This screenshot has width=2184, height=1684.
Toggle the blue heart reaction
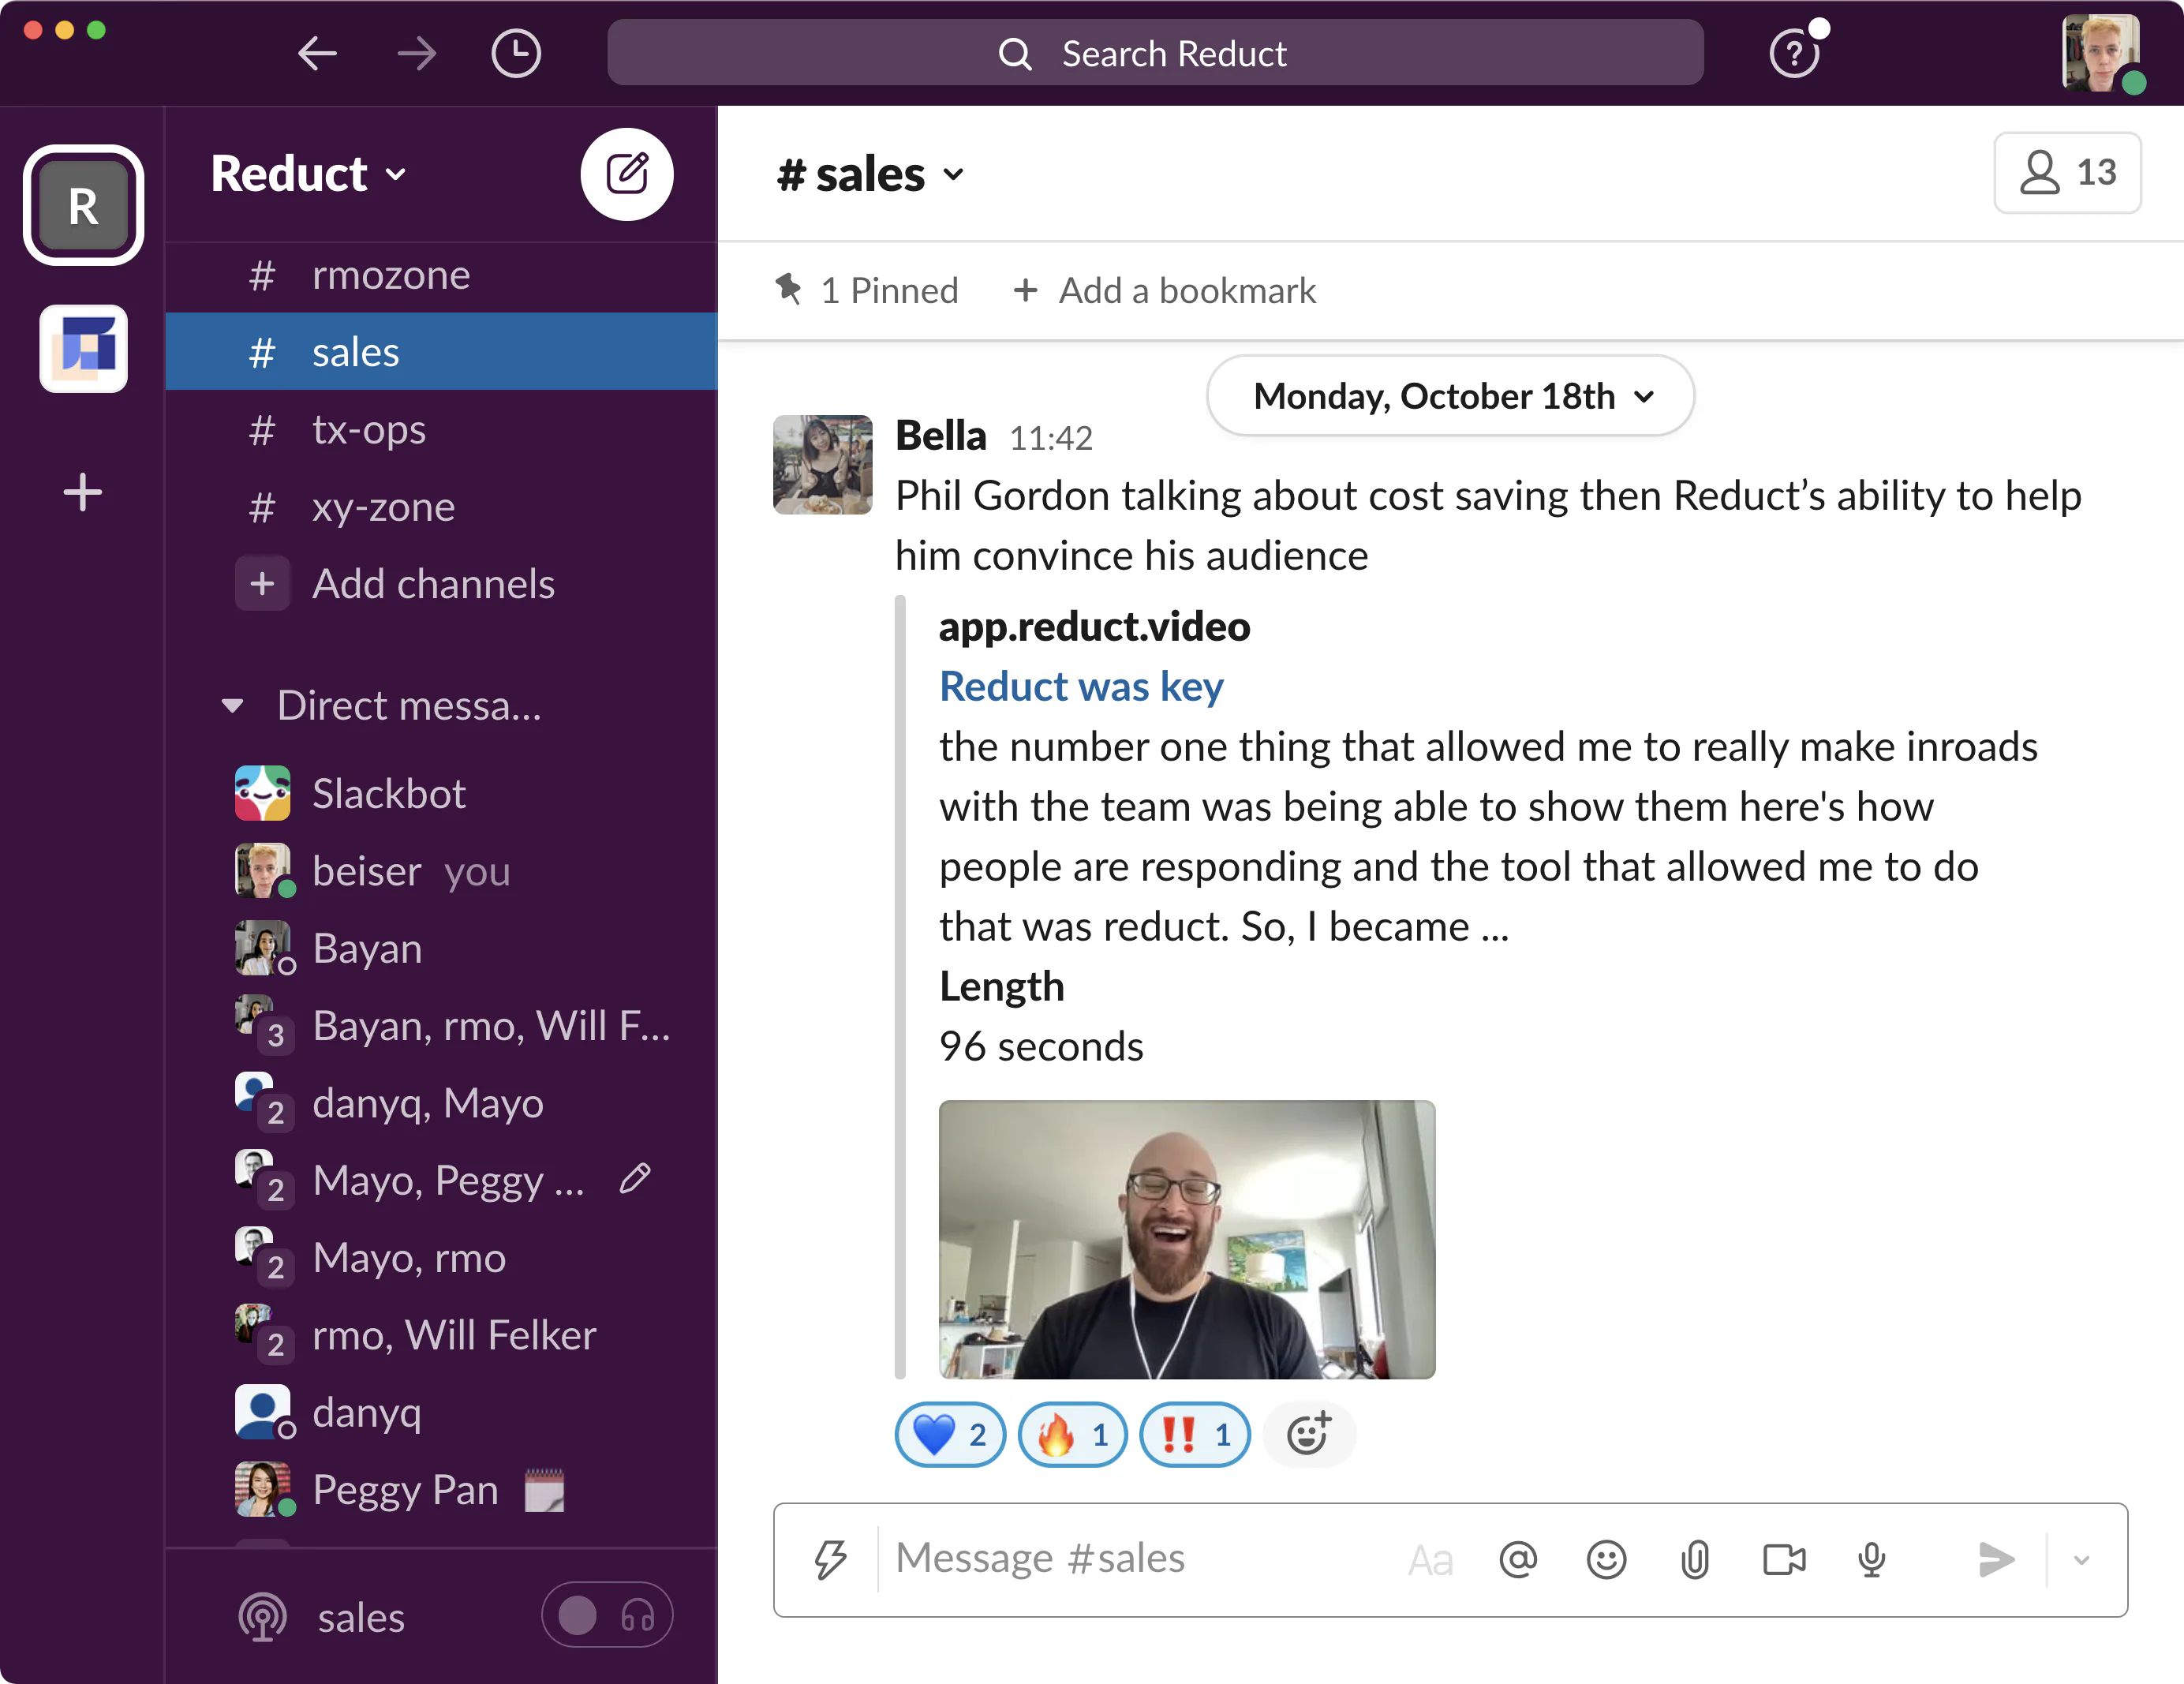pyautogui.click(x=950, y=1434)
